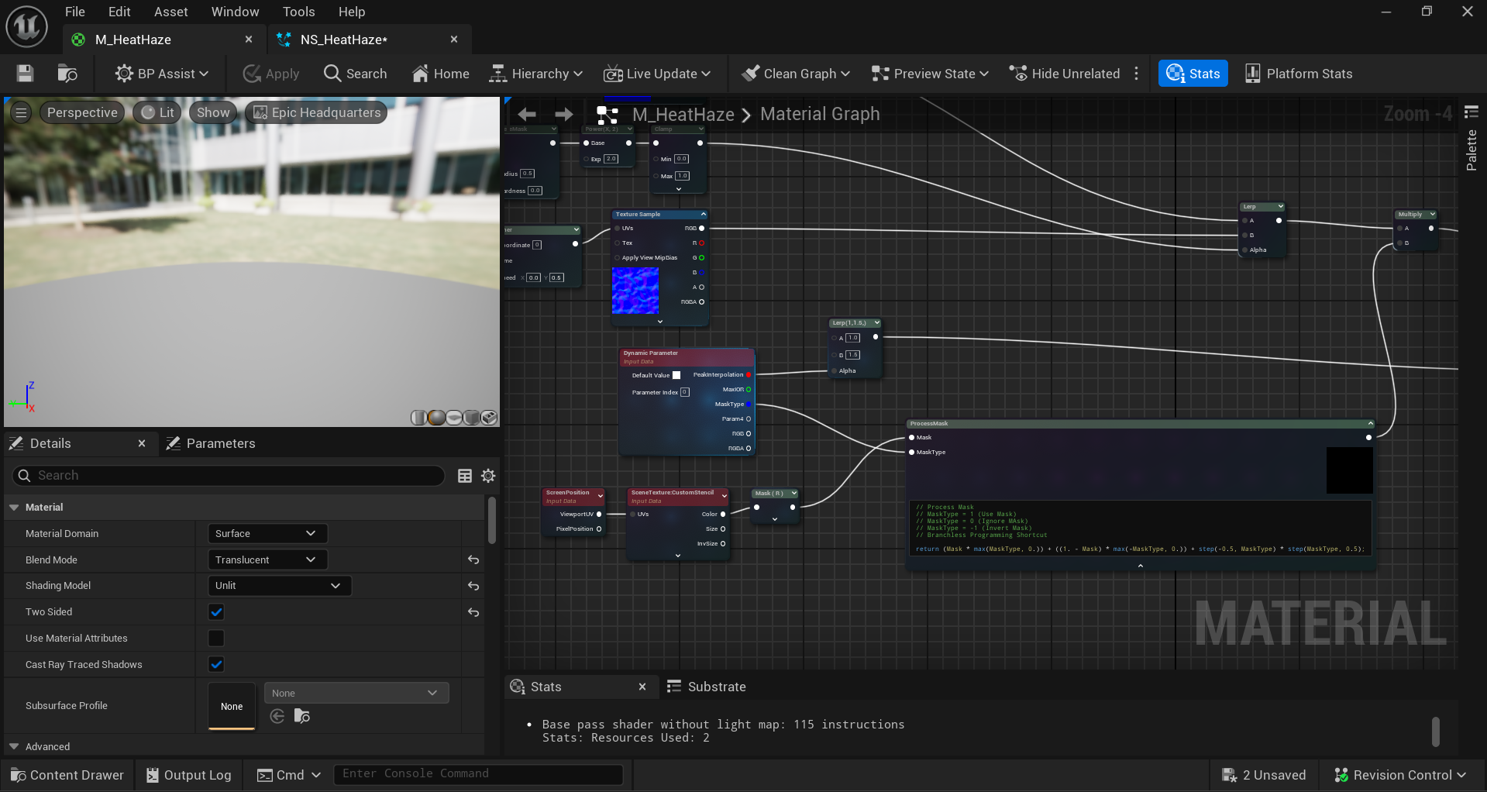Collapse the Advanced section in Details
This screenshot has width=1487, height=792.
[14, 746]
